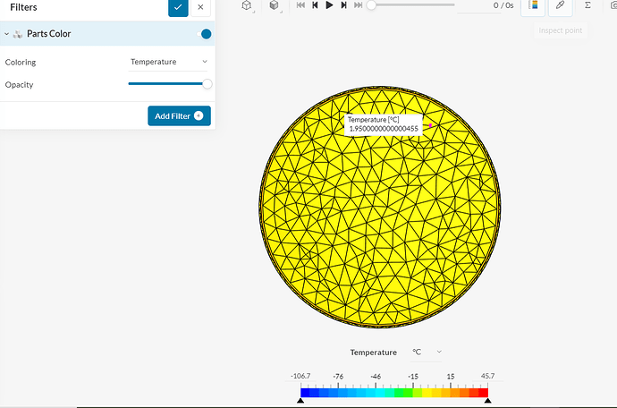Click the Inspect point tooltip label

click(561, 30)
